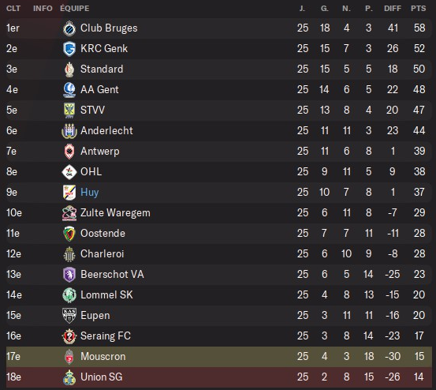The height and width of the screenshot is (390, 436).
Task: Click the Club Bruges crest icon
Action: coord(69,28)
